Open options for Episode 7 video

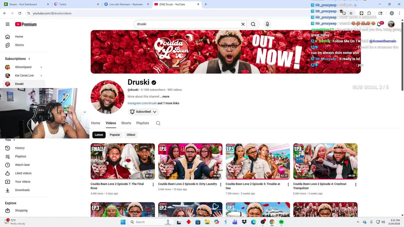click(153, 184)
